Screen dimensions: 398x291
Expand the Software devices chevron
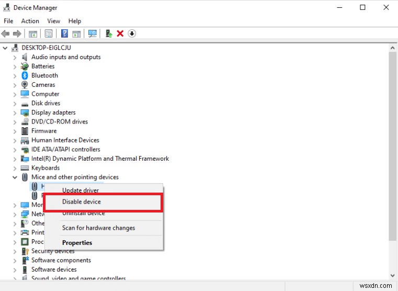click(x=15, y=270)
